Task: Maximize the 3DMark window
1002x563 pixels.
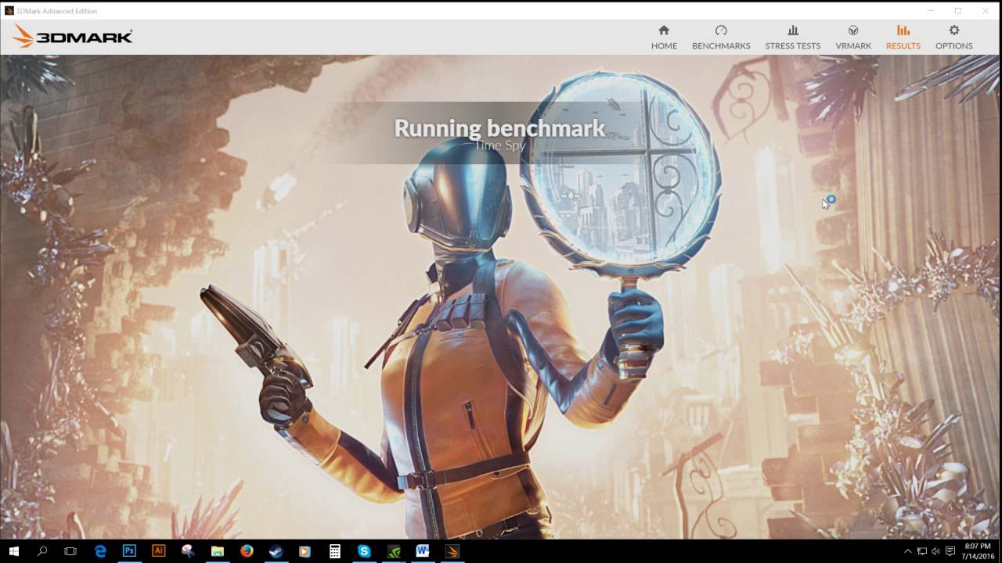Action: point(957,11)
